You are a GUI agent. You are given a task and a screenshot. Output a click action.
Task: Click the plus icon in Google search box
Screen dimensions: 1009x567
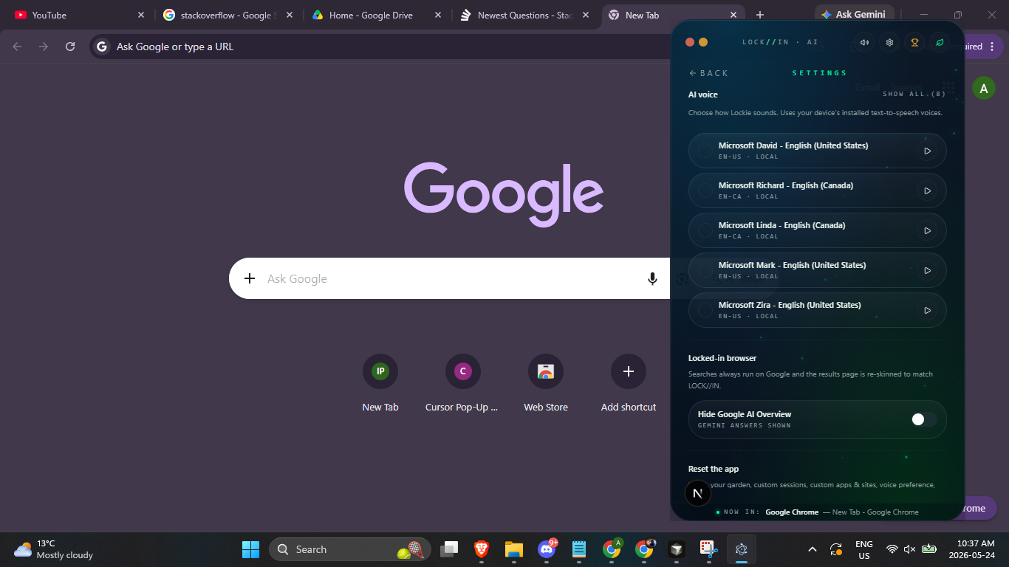click(x=250, y=278)
